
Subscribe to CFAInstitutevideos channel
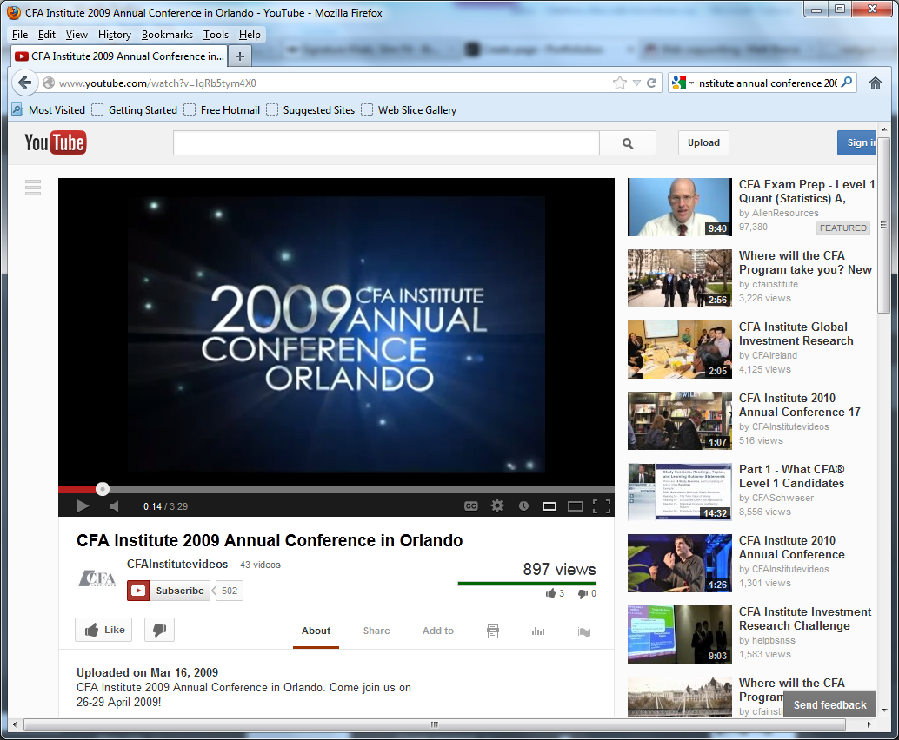pyautogui.click(x=169, y=591)
